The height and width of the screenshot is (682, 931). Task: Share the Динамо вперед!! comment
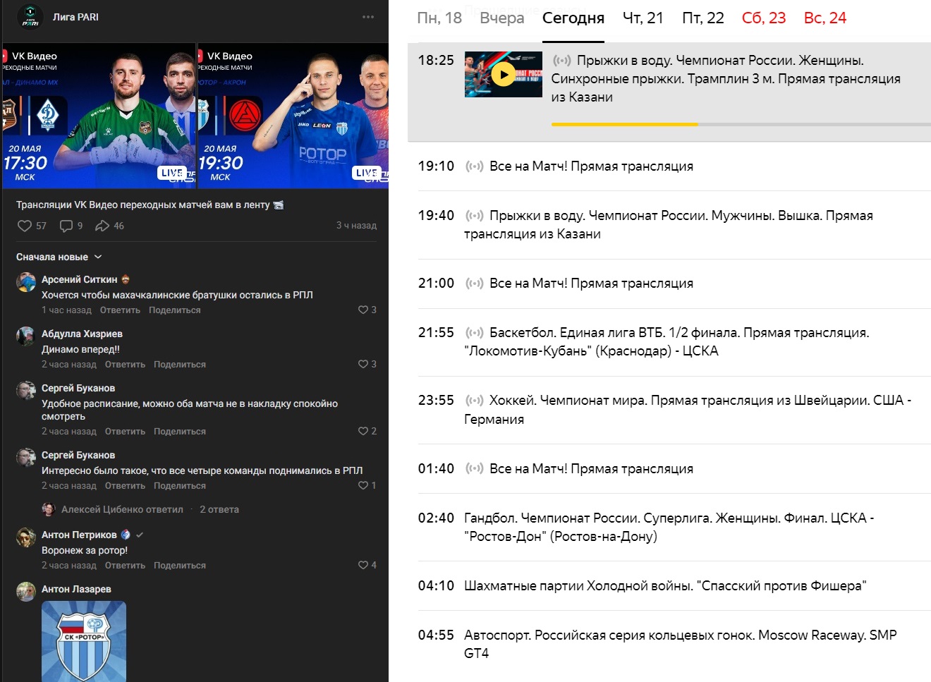click(180, 365)
